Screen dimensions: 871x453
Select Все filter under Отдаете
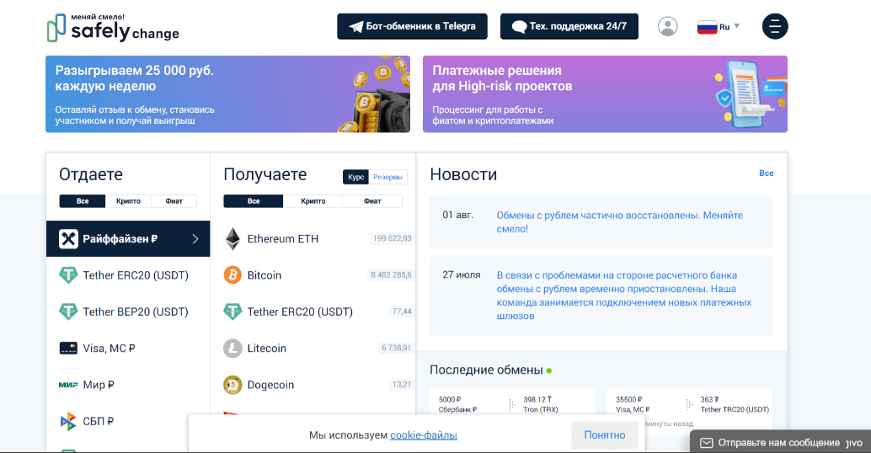(x=83, y=201)
